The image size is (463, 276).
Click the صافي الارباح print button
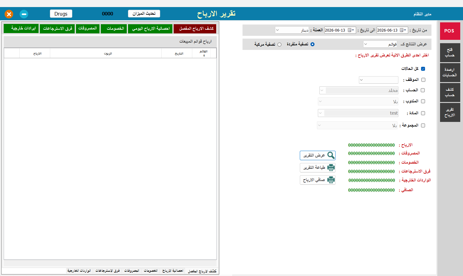coord(318,180)
